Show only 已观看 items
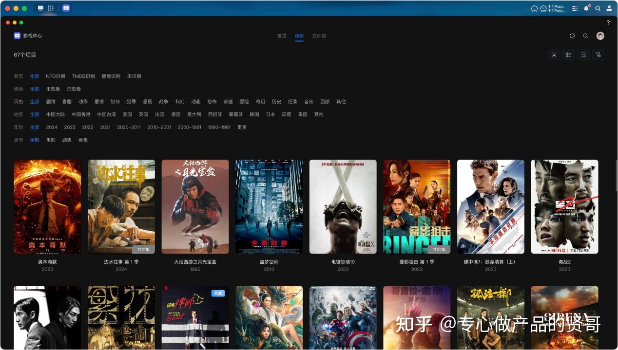Viewport: 618px width, 350px height. (x=74, y=89)
